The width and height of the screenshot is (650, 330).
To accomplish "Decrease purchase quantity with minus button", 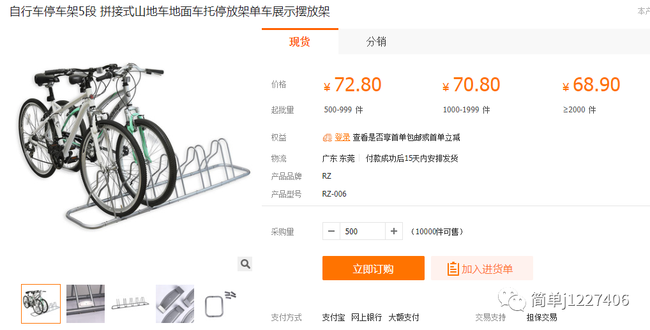I will (x=331, y=231).
